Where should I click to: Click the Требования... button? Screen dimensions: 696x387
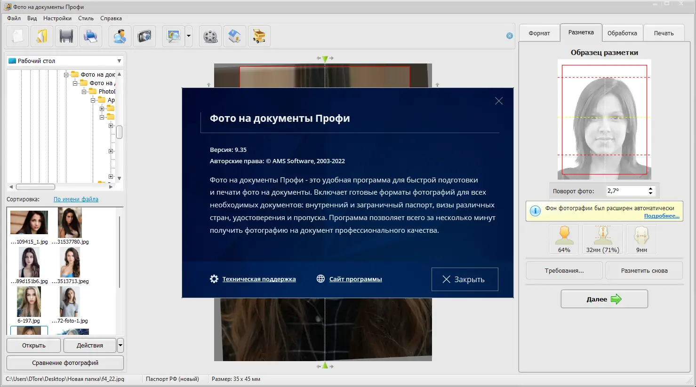pos(564,270)
